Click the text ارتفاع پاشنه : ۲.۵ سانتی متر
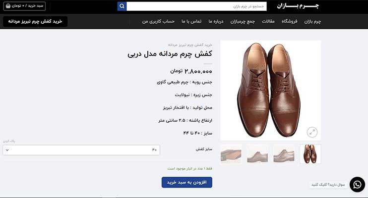368x198 pixels. tap(185, 120)
